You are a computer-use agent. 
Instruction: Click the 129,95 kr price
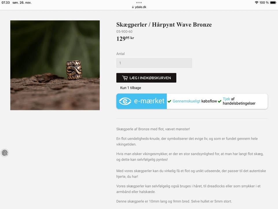coord(125,38)
